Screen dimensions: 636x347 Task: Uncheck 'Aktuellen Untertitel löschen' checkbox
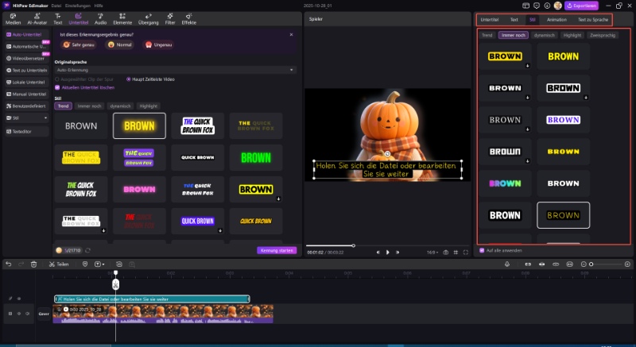[x=56, y=87]
